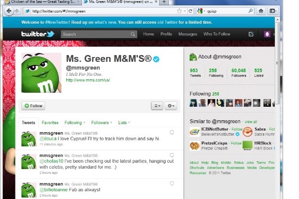Image resolution: width=299 pixels, height=199 pixels.
Task: Click the search magnifier icon in Twitter search
Action: pyautogui.click(x=133, y=34)
